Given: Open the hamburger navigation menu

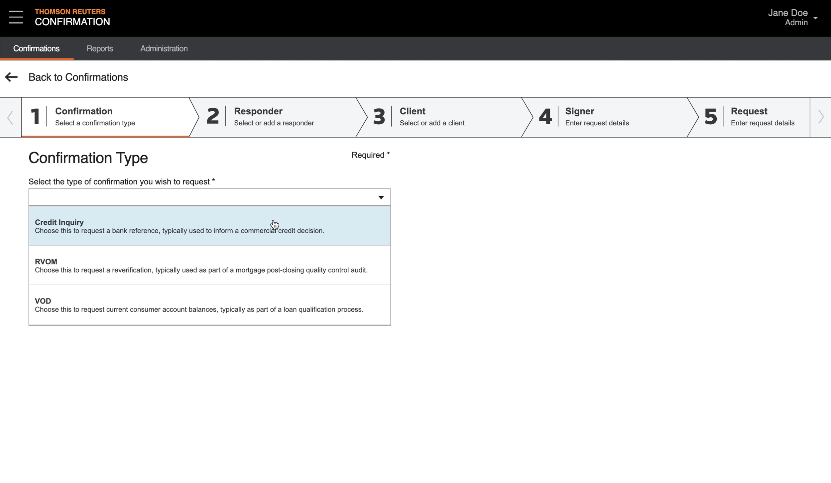Looking at the screenshot, I should 16,17.
